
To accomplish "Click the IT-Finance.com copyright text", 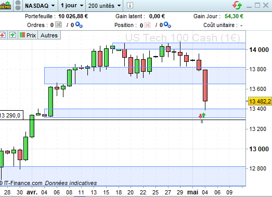I will click(x=21, y=183).
